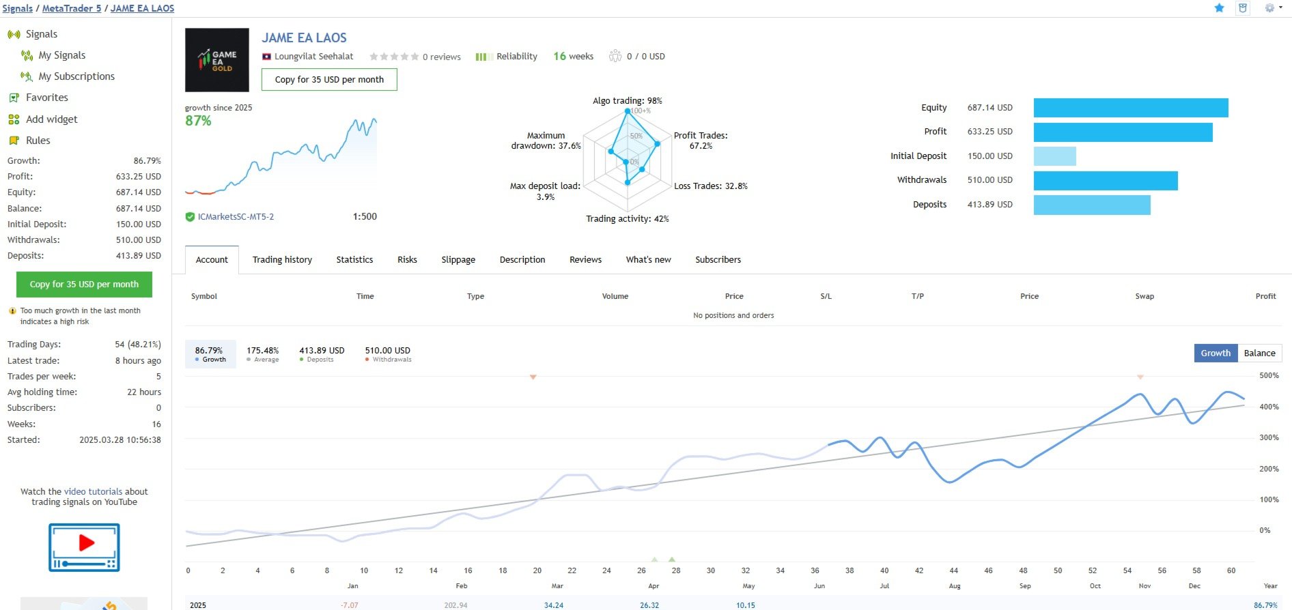Click the Signals broadcast icon in sidebar

point(14,34)
